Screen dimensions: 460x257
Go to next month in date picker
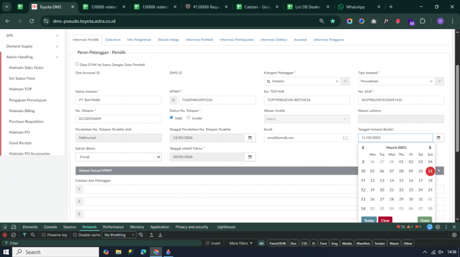click(x=429, y=148)
